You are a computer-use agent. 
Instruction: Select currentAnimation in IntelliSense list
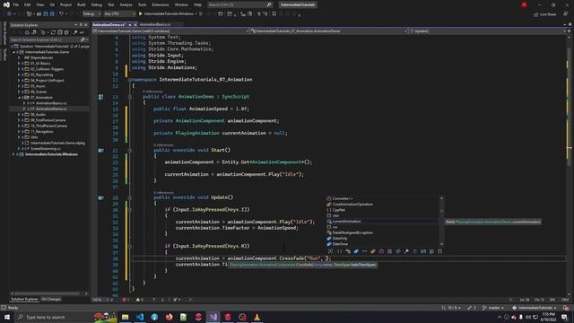382,222
